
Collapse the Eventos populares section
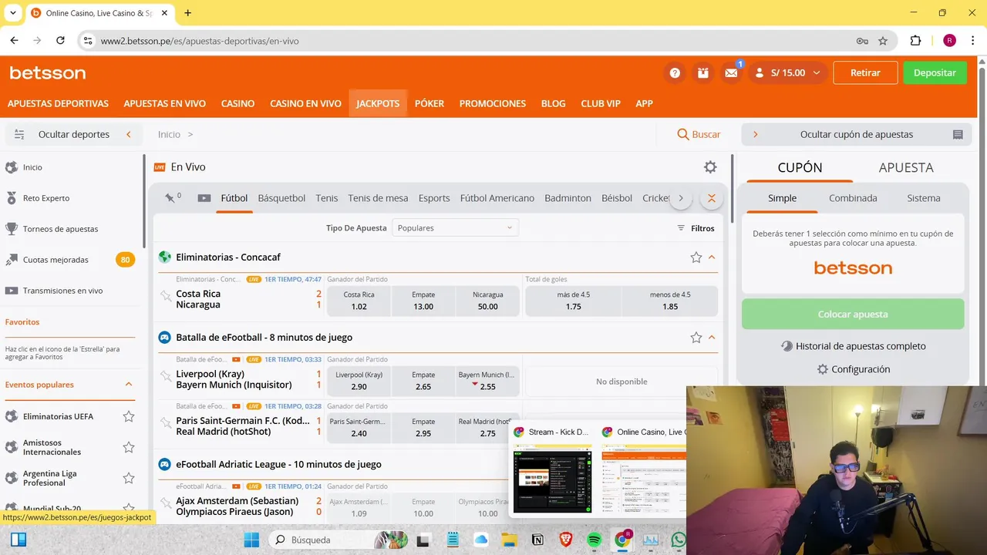129,384
